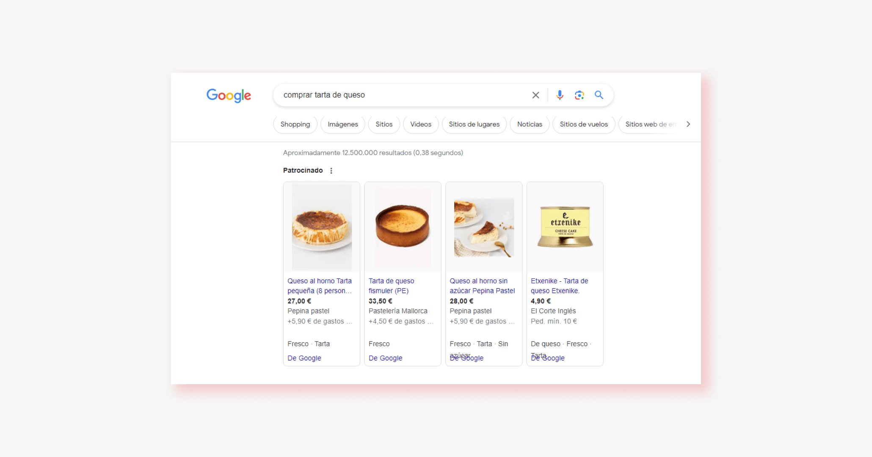Click the 'Pastelería Mallorca' seller name
872x457 pixels.
coord(398,311)
